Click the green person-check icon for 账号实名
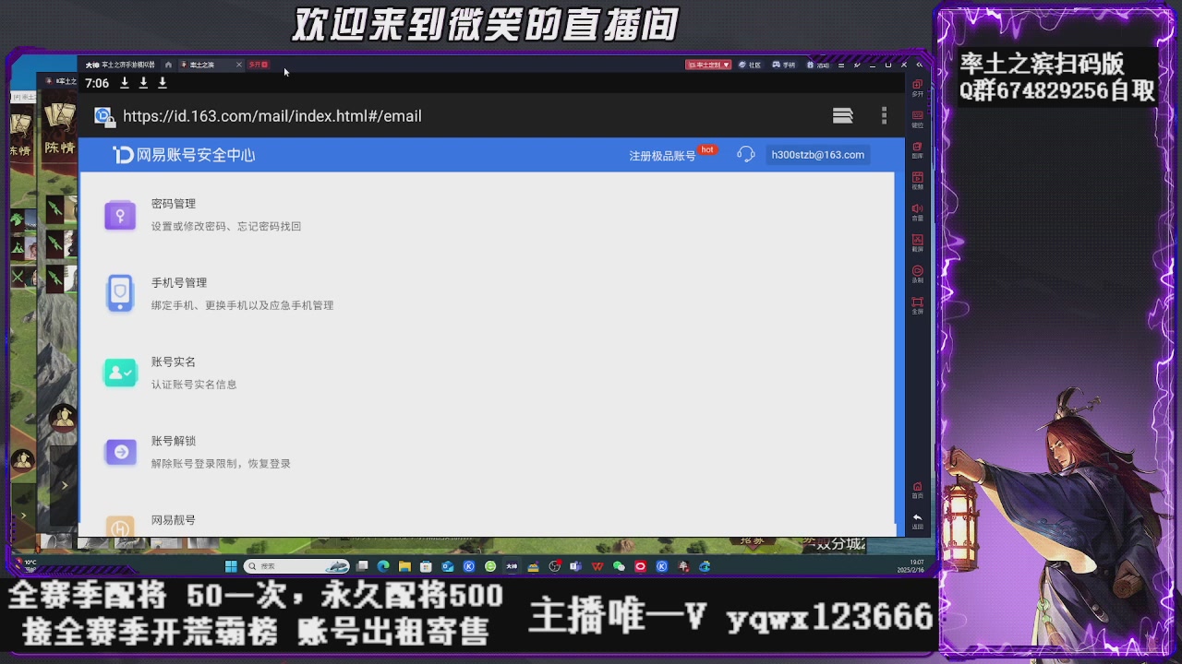This screenshot has width=1182, height=664. coord(120,373)
